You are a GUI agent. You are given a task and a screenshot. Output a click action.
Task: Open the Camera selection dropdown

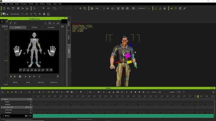[142, 8]
